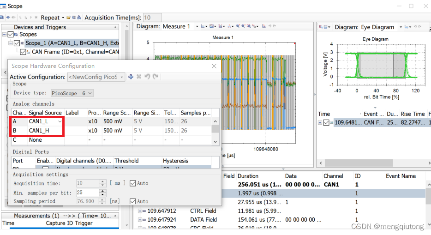Close the Scope Hardware Configuration dialog
Screen dimensions: 431x235
click(x=214, y=66)
